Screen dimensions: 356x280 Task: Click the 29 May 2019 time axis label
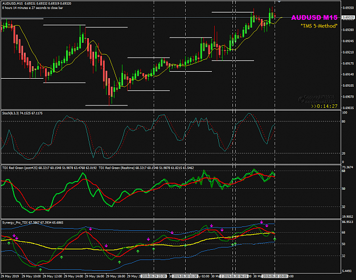coord(10,277)
